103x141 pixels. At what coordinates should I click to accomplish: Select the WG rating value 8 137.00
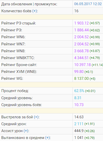click(81, 79)
